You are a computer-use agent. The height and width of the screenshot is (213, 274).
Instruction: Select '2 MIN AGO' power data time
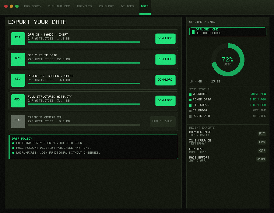tap(258, 100)
